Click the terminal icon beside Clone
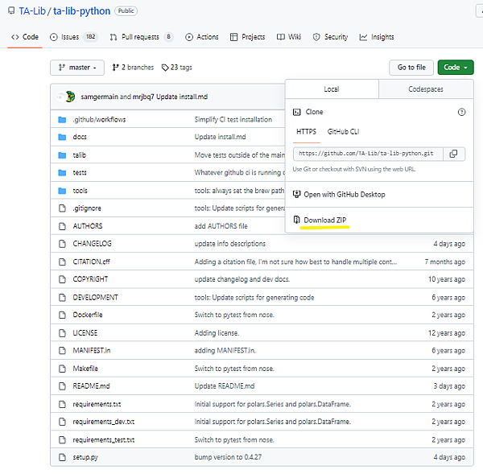Screen dimensions: 483x474 [296, 112]
